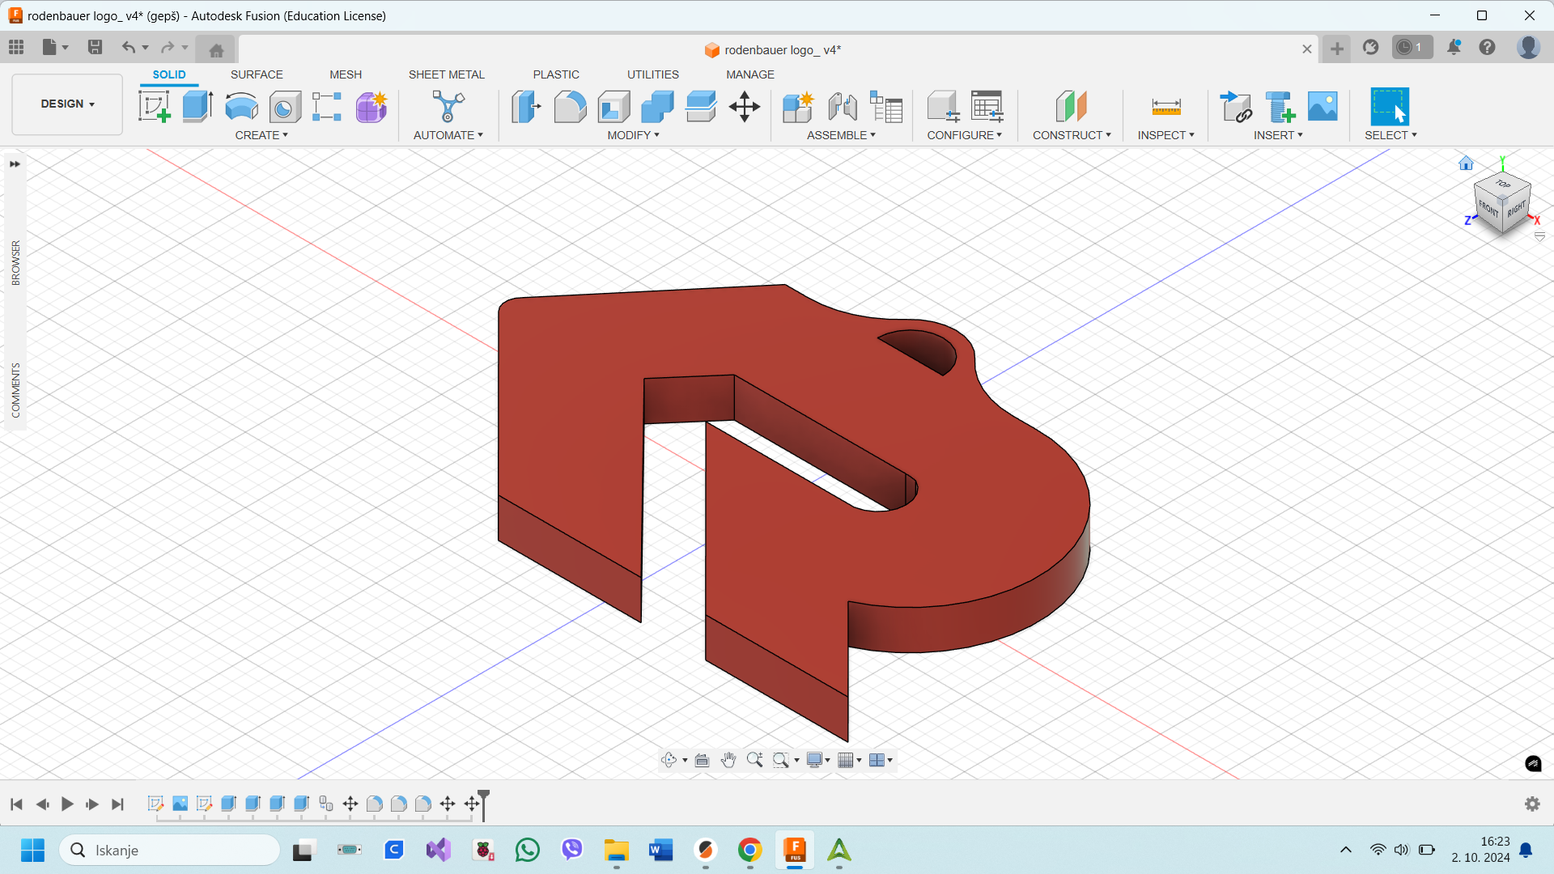Choose the Revolve tool
The width and height of the screenshot is (1554, 874).
(241, 106)
